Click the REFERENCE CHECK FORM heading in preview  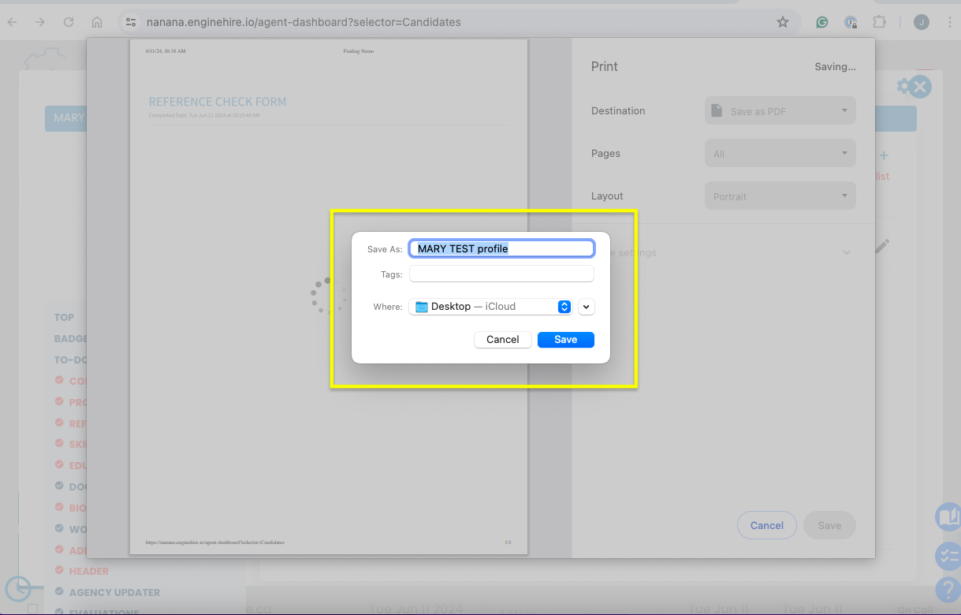218,102
